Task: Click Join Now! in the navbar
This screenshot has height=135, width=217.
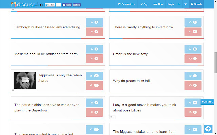Action: (x=158, y=4)
